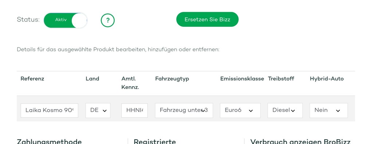Image resolution: width=373 pixels, height=144 pixels.
Task: Click the Referenz column header
Action: [x=32, y=79]
